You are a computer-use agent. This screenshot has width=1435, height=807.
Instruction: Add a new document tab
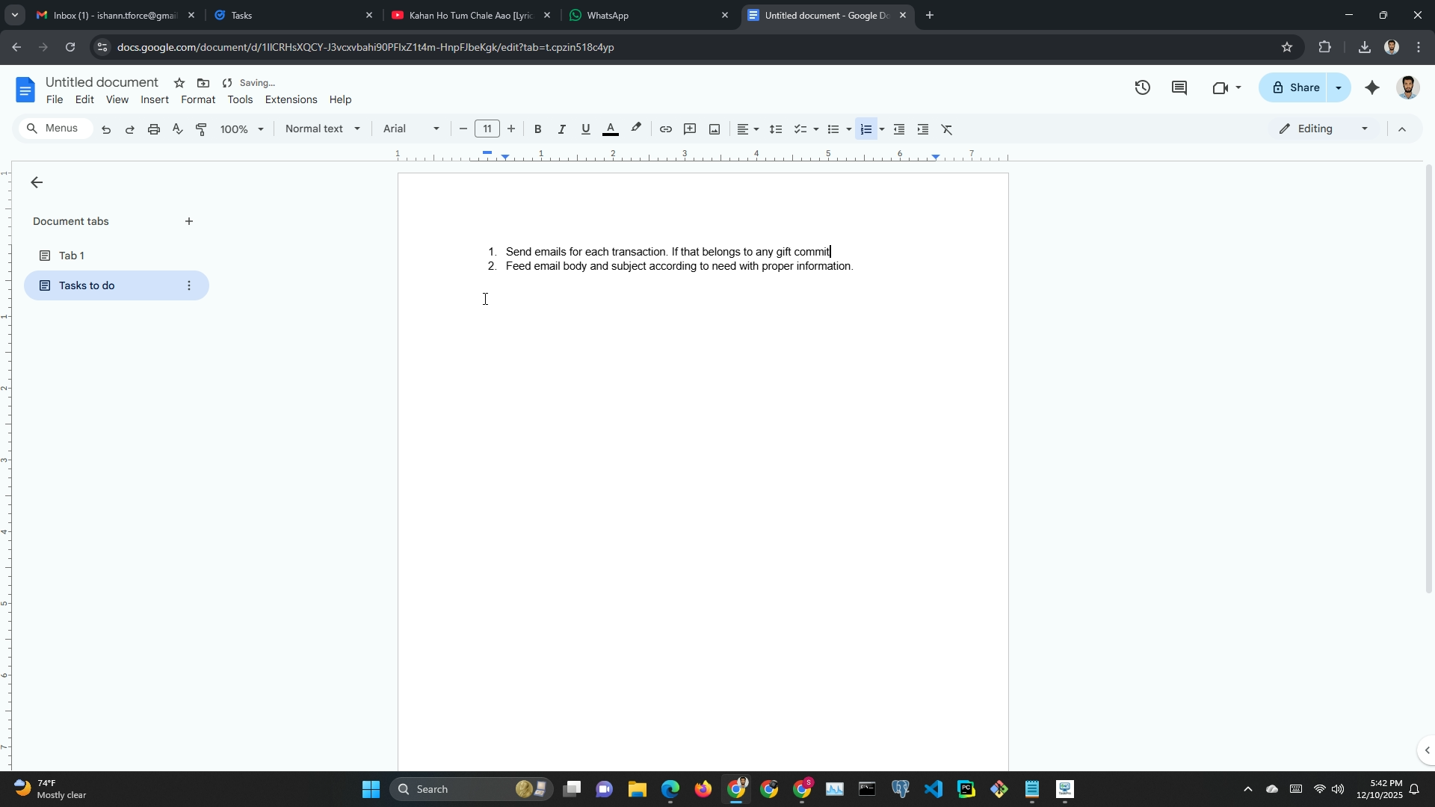pyautogui.click(x=189, y=221)
